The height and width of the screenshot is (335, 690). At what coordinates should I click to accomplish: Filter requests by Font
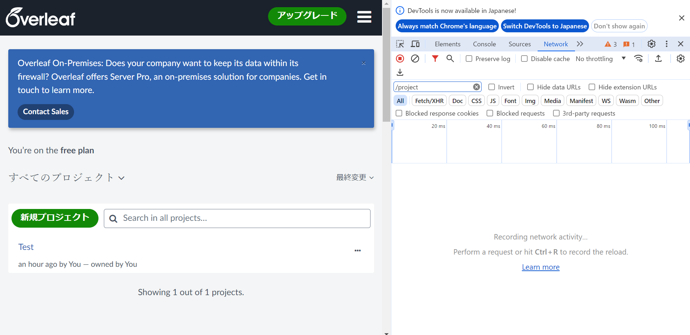coord(510,101)
